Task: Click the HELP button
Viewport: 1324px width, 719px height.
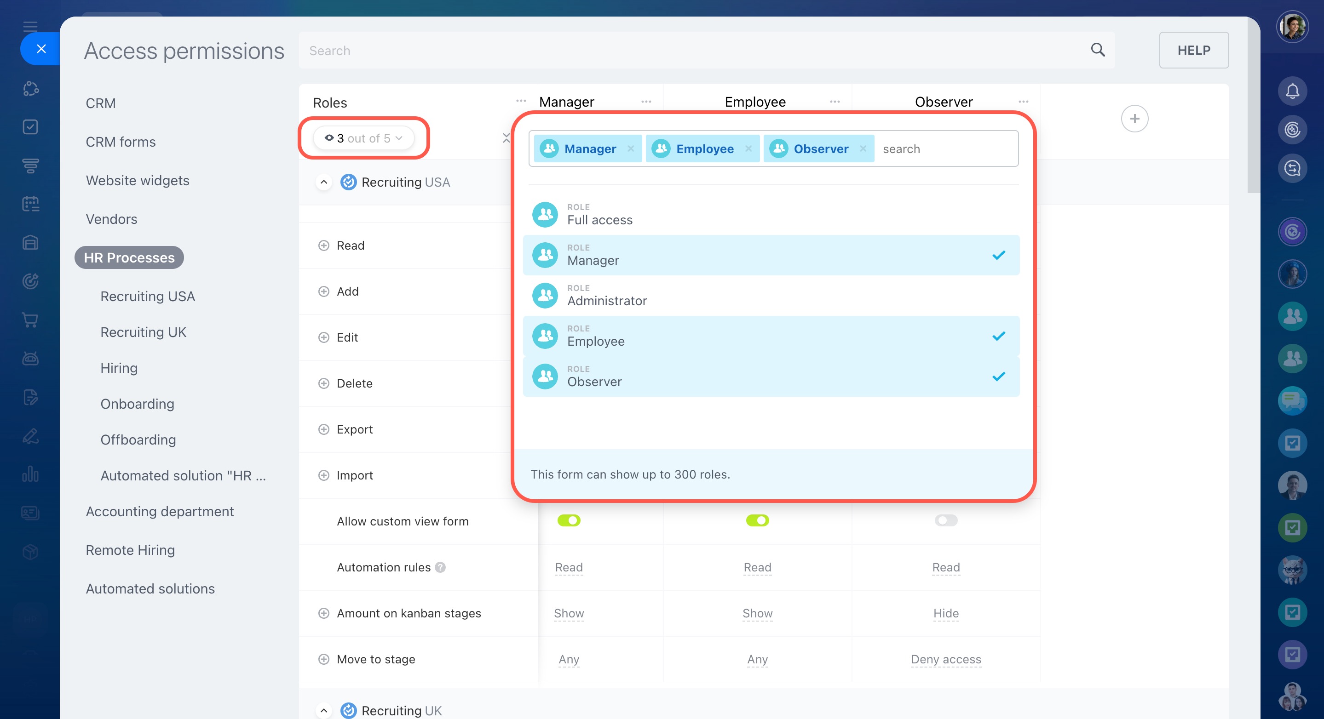Action: (x=1193, y=50)
